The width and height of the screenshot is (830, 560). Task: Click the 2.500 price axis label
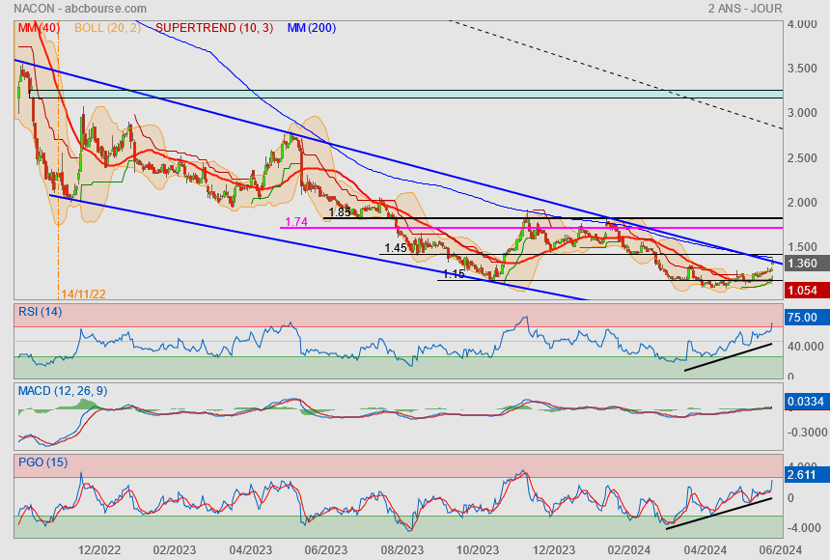click(x=802, y=158)
